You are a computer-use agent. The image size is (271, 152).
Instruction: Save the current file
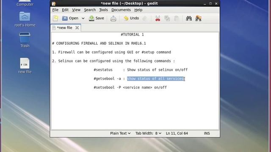point(97,18)
